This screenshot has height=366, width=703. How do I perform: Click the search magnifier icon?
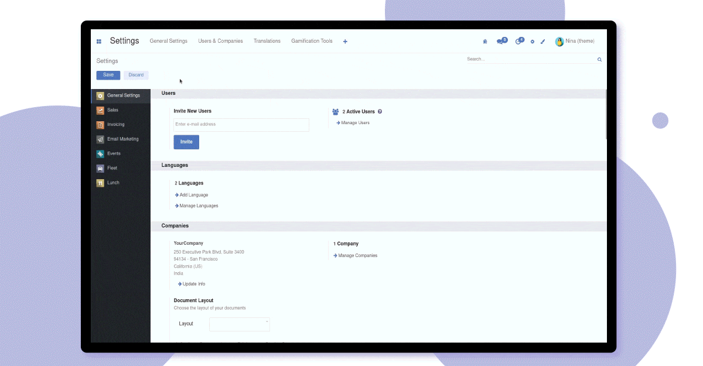click(599, 60)
